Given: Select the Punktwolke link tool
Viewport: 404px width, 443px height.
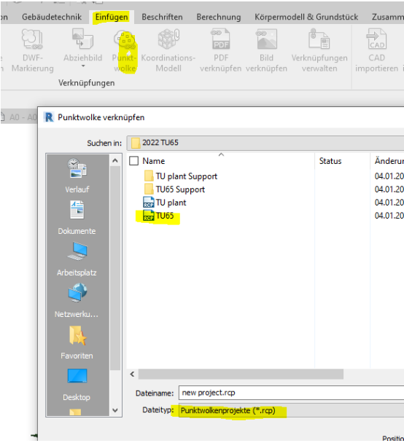Looking at the screenshot, I should click(x=125, y=51).
